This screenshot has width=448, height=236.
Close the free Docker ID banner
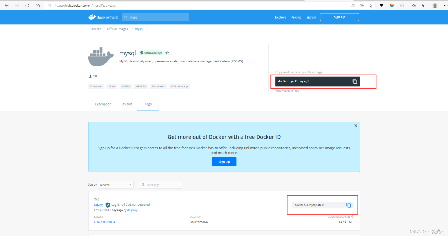point(356,126)
